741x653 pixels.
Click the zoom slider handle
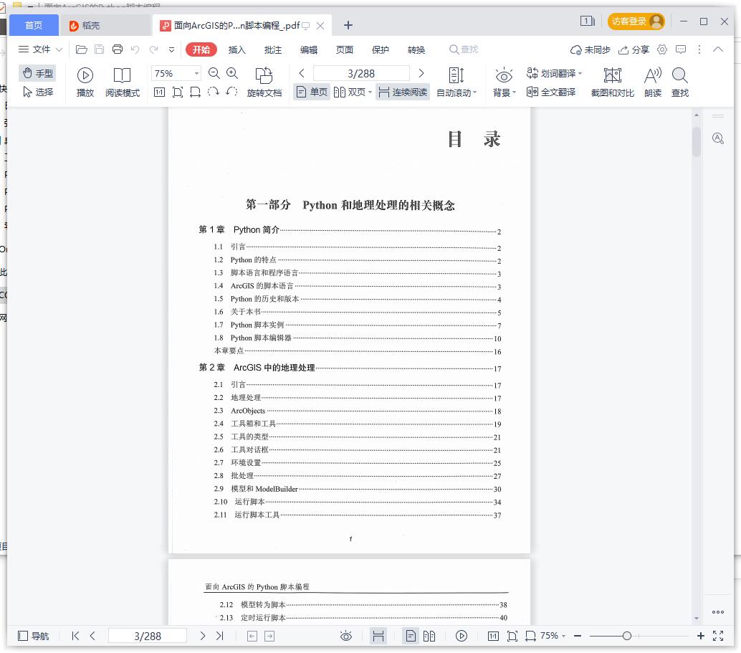click(x=626, y=636)
